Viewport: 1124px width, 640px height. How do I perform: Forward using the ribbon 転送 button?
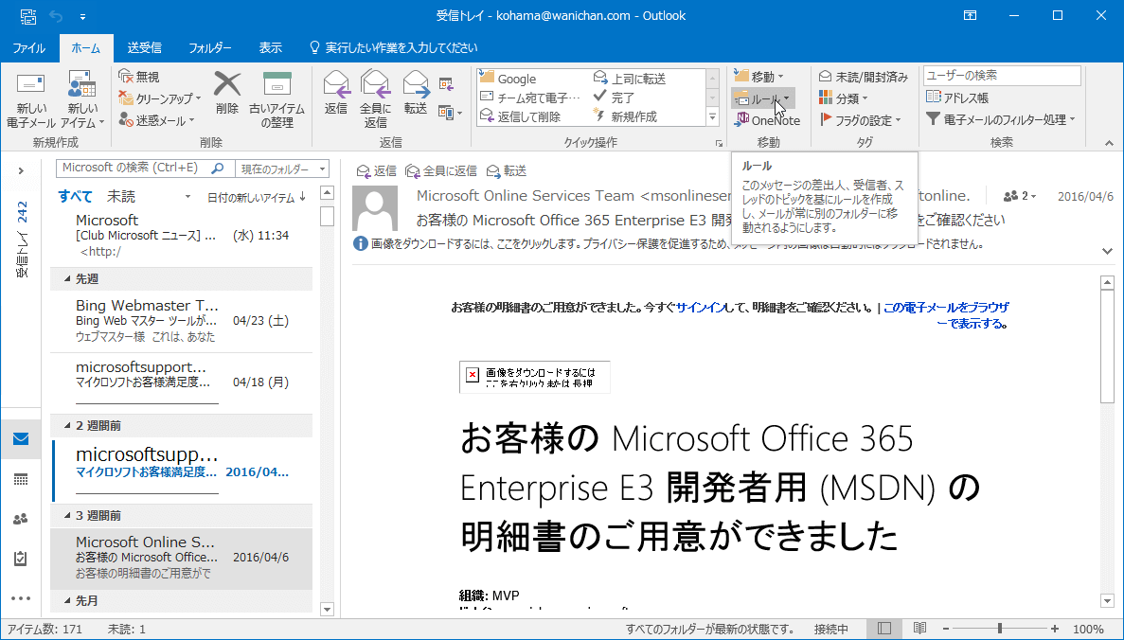416,93
